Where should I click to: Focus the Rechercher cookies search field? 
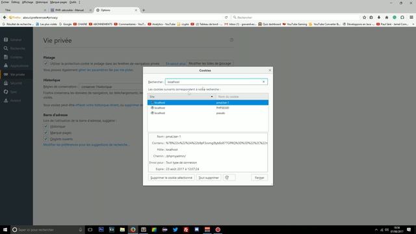(x=216, y=82)
